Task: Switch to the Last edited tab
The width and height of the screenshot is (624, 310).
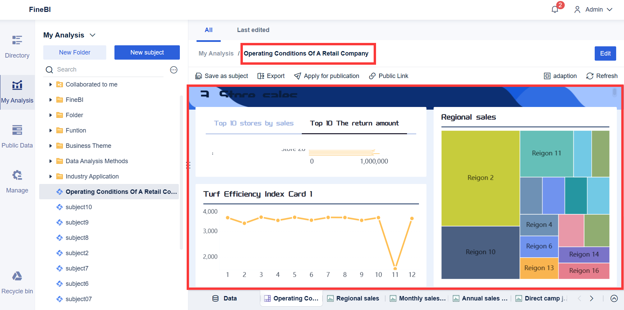Action: pos(253,30)
